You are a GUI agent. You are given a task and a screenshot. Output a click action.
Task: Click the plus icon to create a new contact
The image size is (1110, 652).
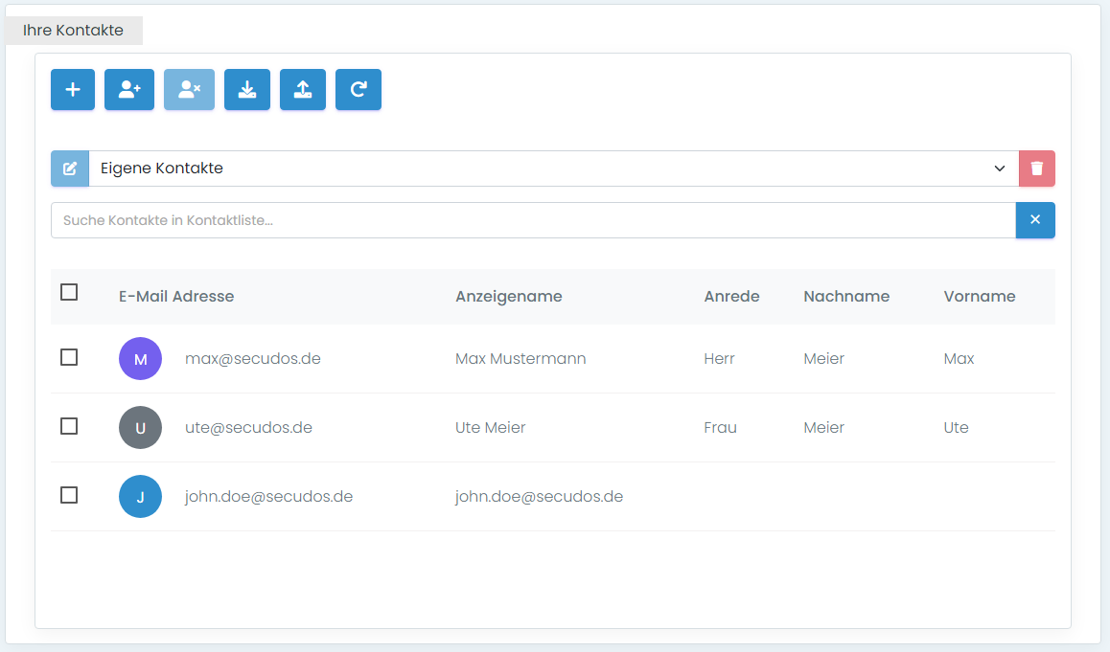click(x=72, y=89)
